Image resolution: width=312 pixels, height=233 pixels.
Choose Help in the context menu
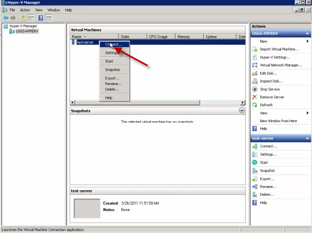(x=114, y=98)
